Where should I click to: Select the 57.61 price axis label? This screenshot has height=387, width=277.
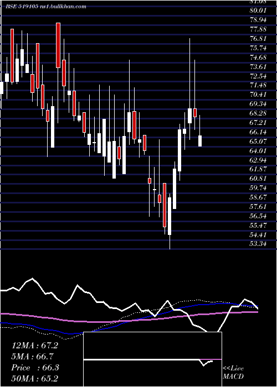[x=258, y=207]
